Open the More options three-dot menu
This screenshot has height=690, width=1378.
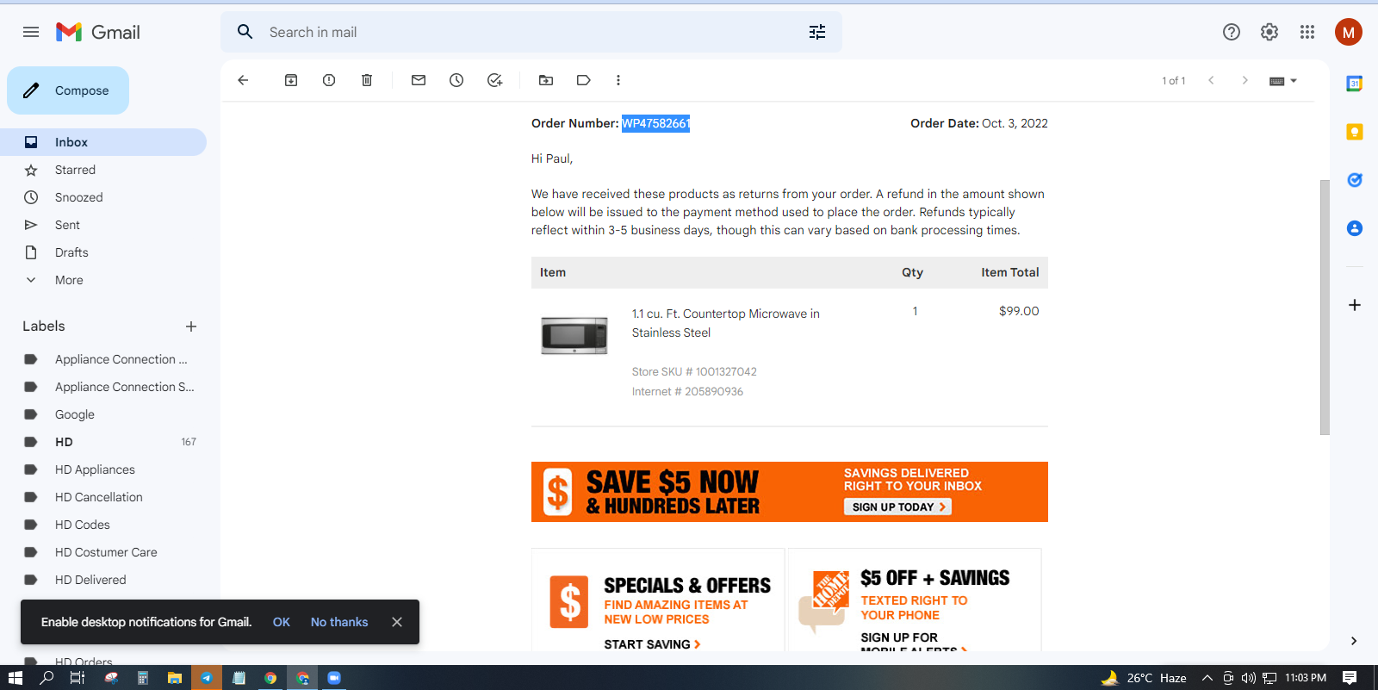pos(618,80)
